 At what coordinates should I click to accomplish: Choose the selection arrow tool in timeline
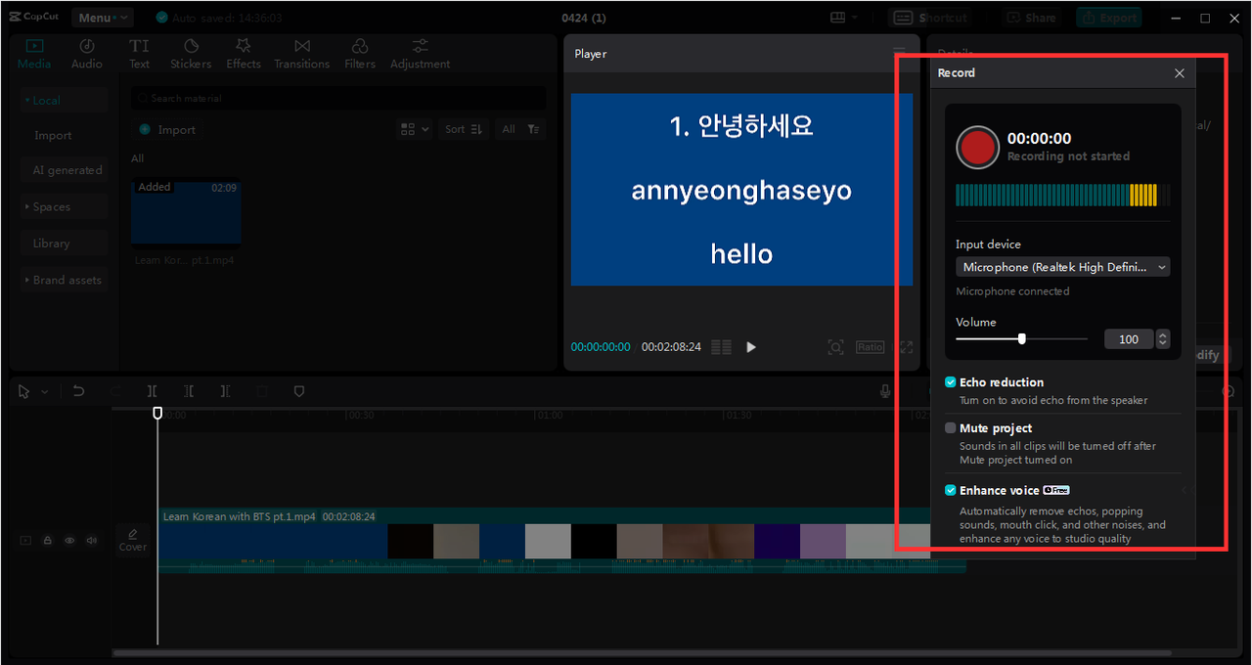point(24,391)
